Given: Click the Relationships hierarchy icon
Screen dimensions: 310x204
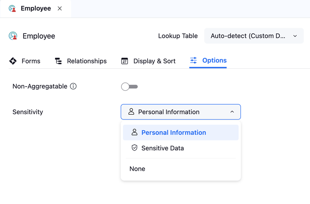Looking at the screenshot, I should pos(58,61).
